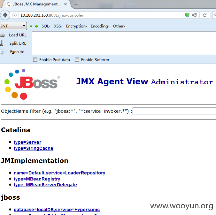
Task: Open the type=Server link
Action: [x=27, y=142]
